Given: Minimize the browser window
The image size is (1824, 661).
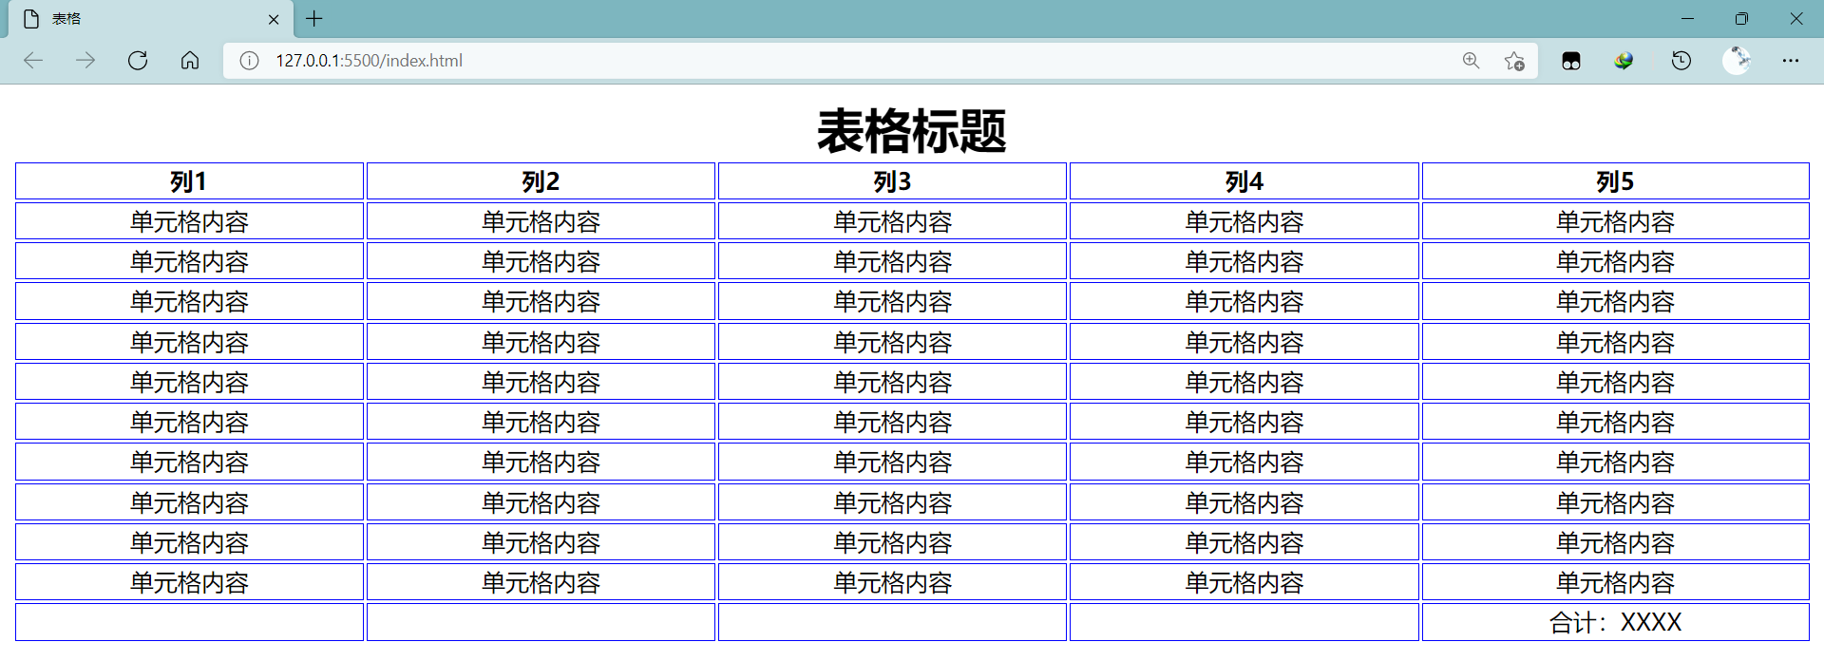Looking at the screenshot, I should point(1687,18).
